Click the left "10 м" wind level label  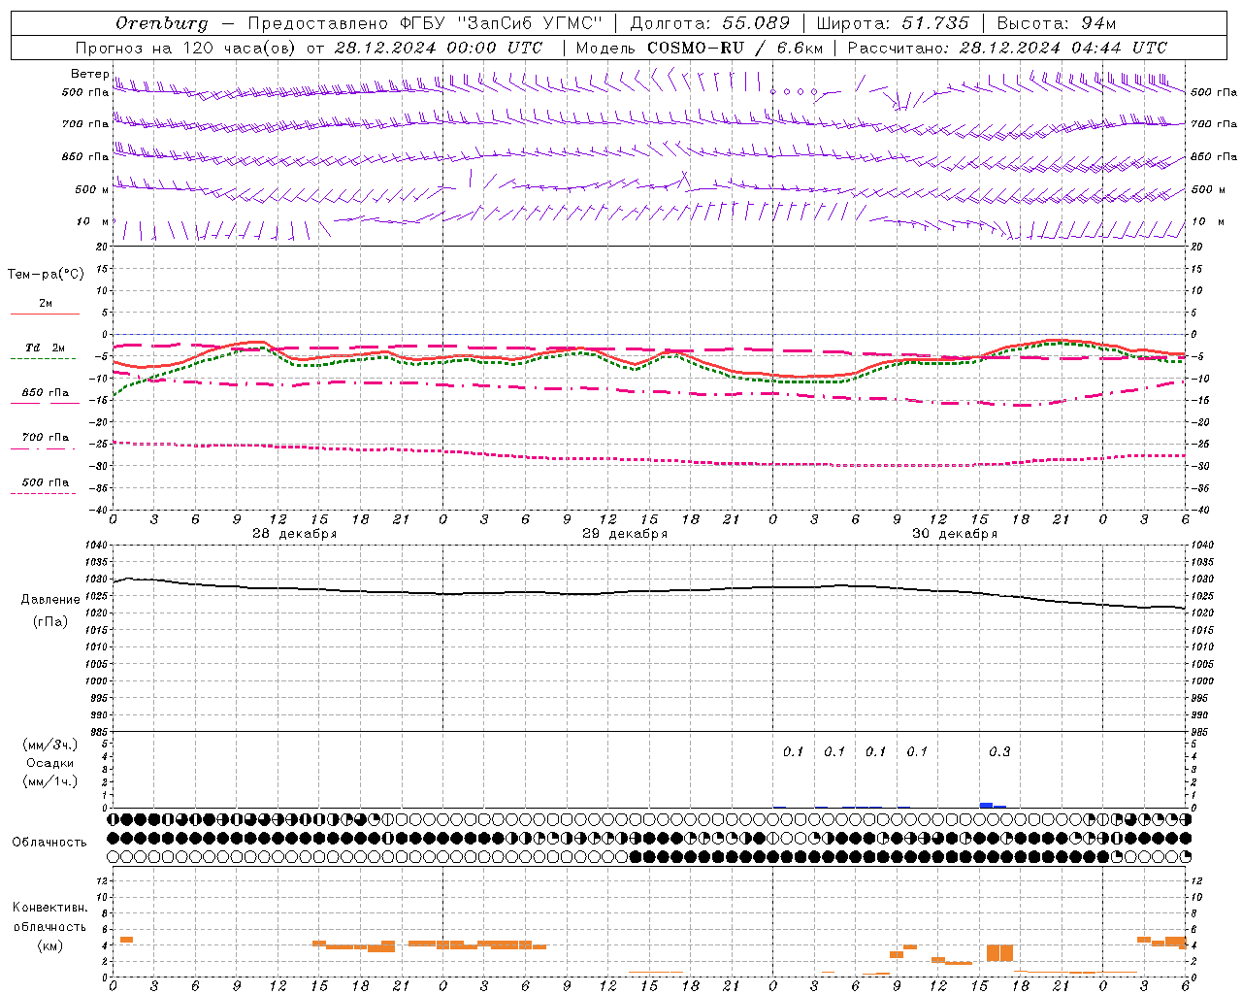pos(93,221)
